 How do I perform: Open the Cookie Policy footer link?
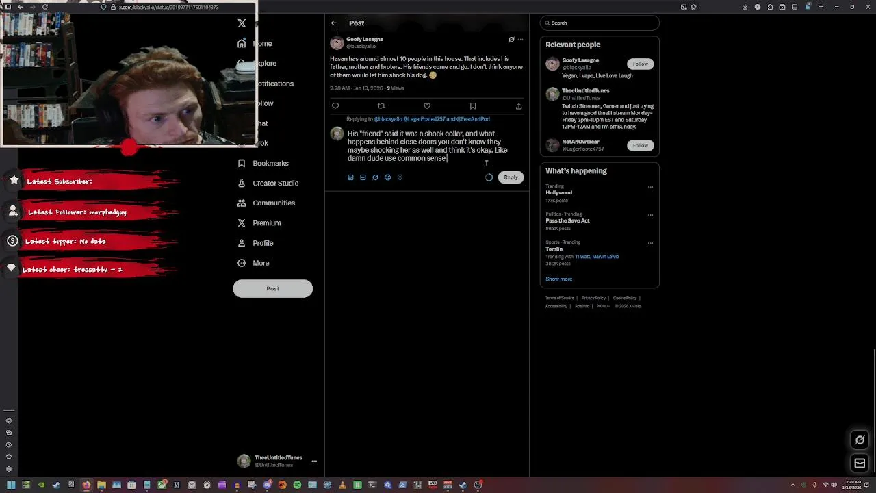pos(625,298)
